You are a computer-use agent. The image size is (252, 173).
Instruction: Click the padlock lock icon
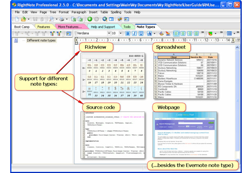tap(42, 19)
